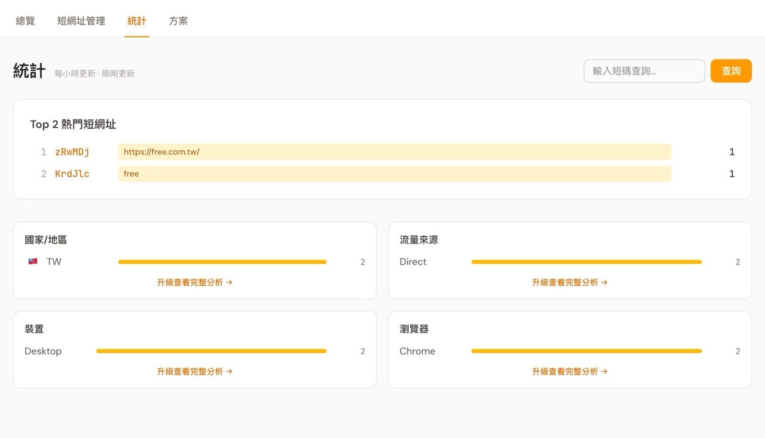This screenshot has width=765, height=438.
Task: Click the https://free.com.tw/ bar
Action: click(x=394, y=152)
